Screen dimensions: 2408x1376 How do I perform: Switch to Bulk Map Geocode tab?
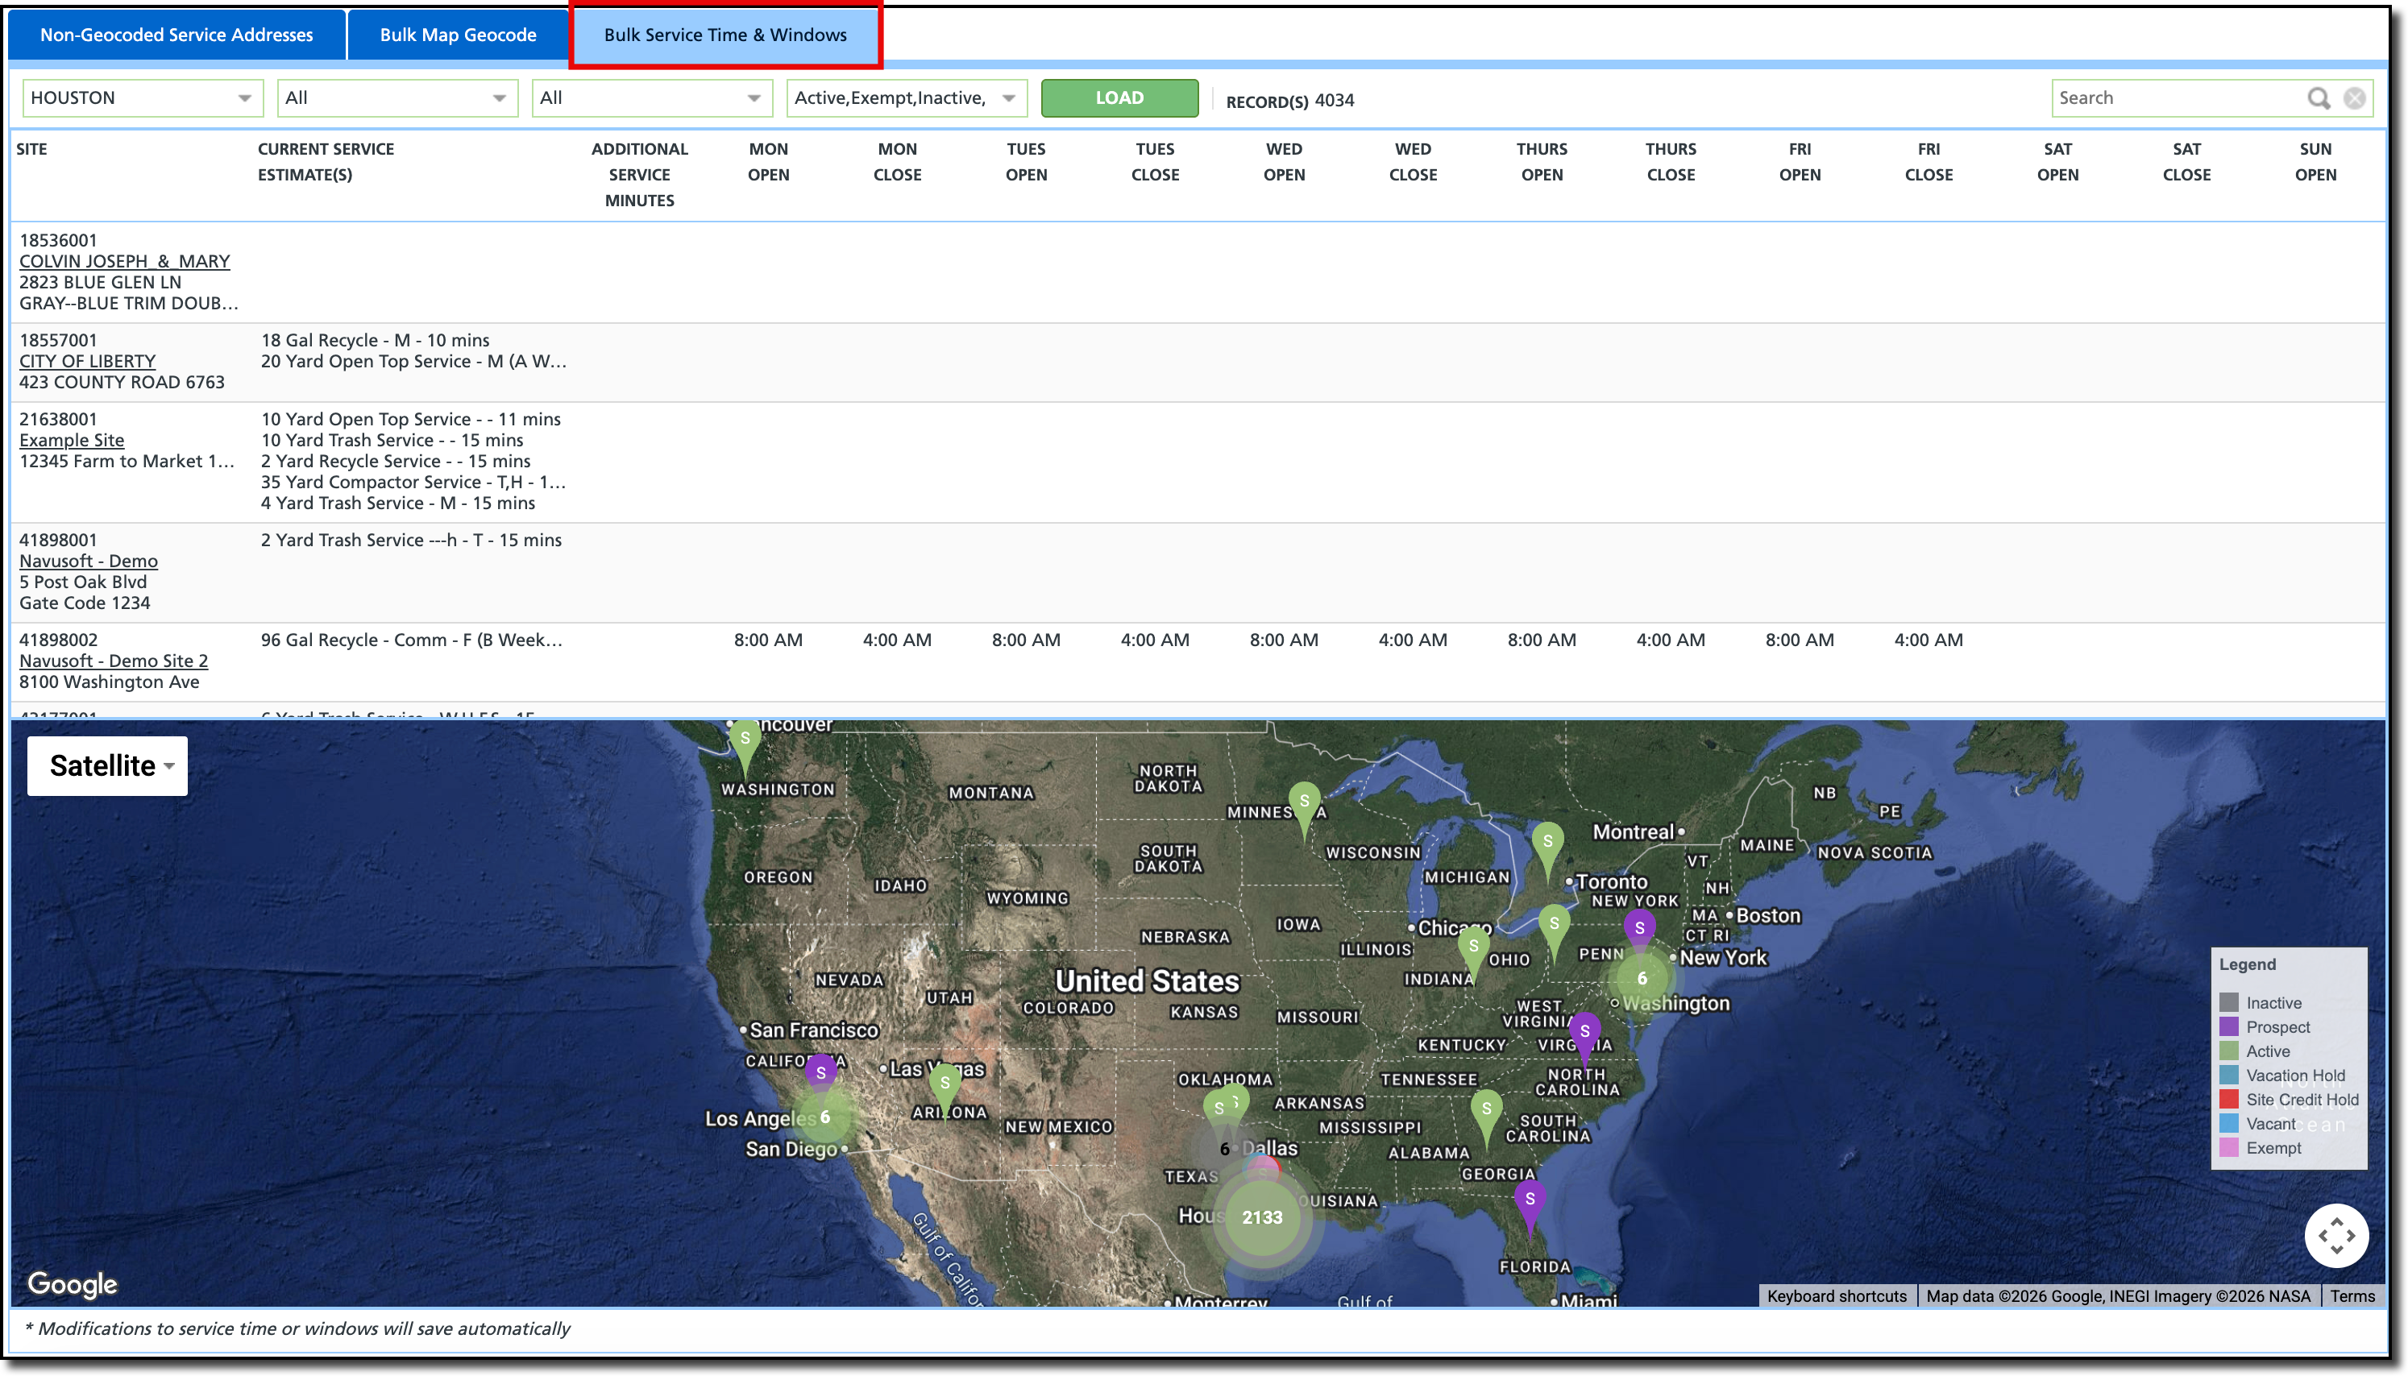click(458, 35)
